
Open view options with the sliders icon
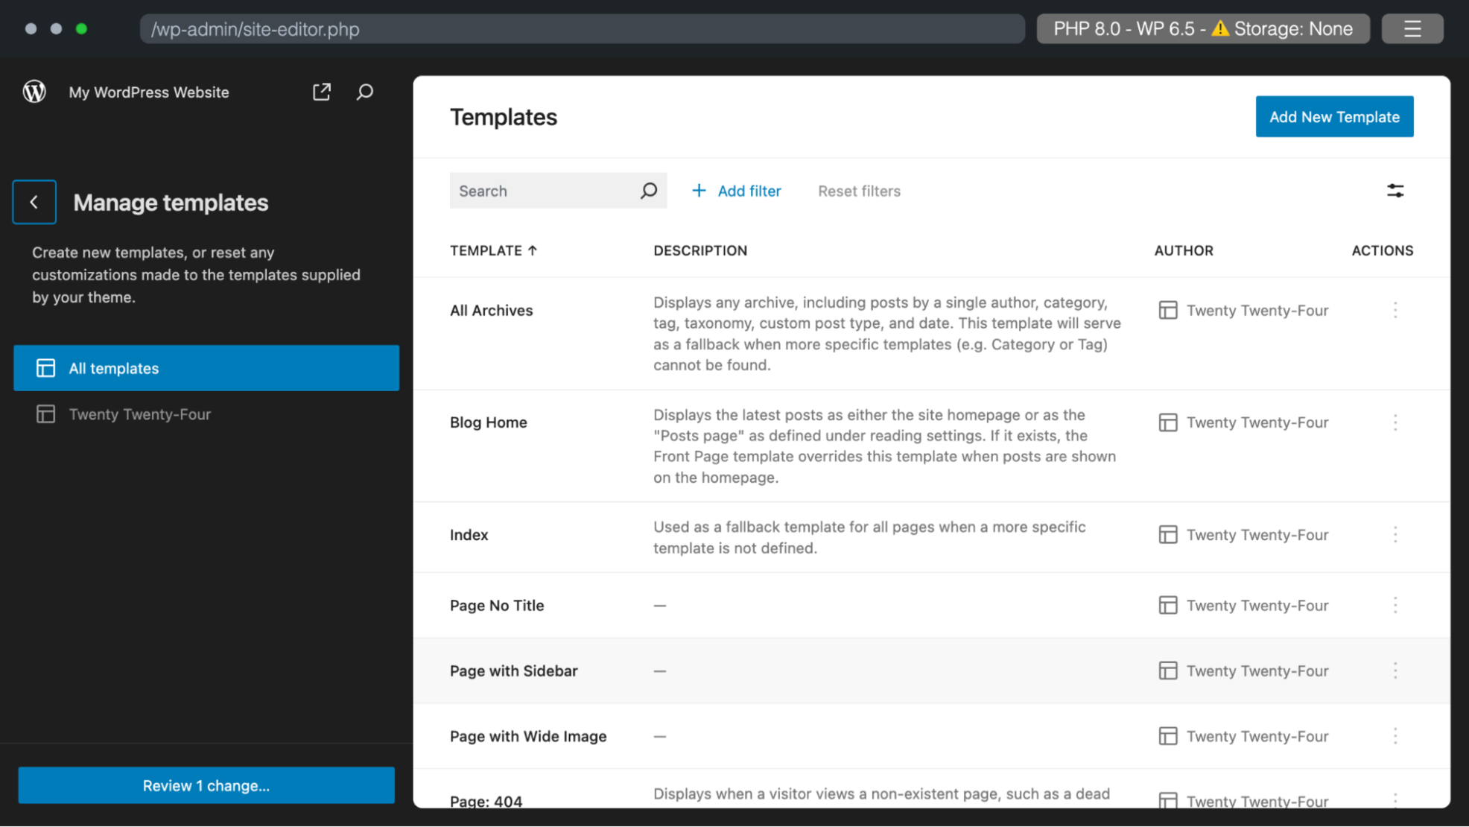point(1395,191)
